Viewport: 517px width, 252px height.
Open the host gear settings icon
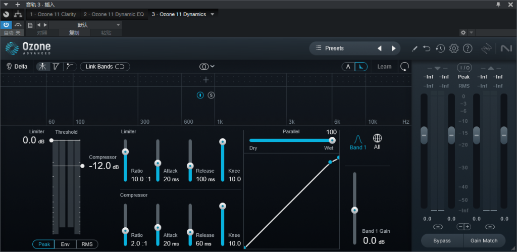point(463,33)
